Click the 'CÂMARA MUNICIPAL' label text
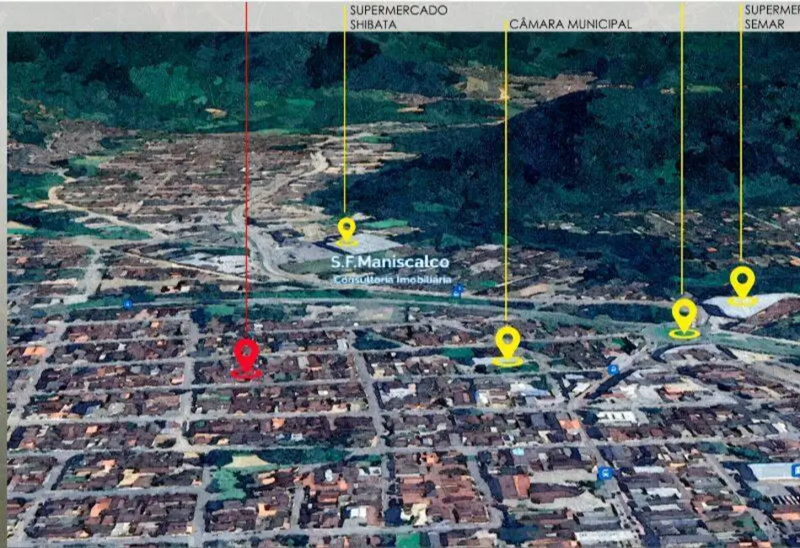Image resolution: width=800 pixels, height=548 pixels. 570,24
